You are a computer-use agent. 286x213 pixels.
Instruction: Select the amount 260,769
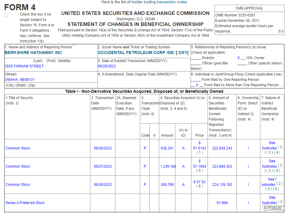coord(167,185)
